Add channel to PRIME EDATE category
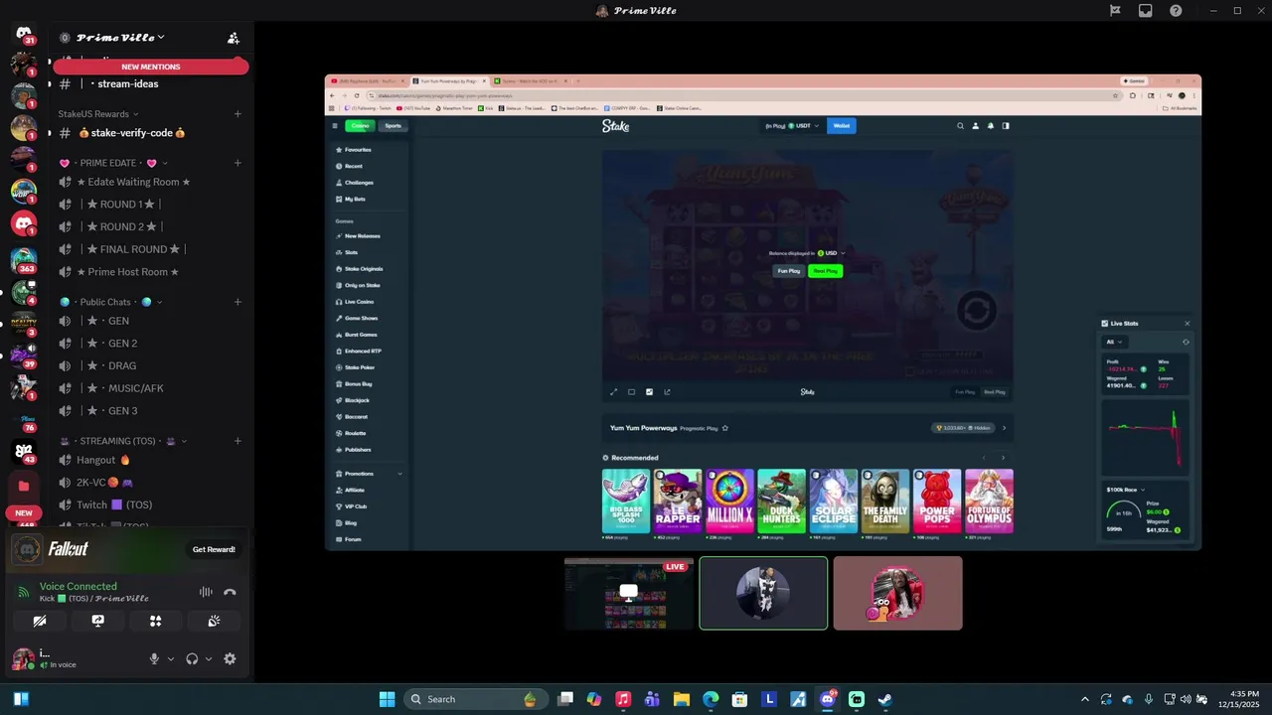 pos(238,163)
